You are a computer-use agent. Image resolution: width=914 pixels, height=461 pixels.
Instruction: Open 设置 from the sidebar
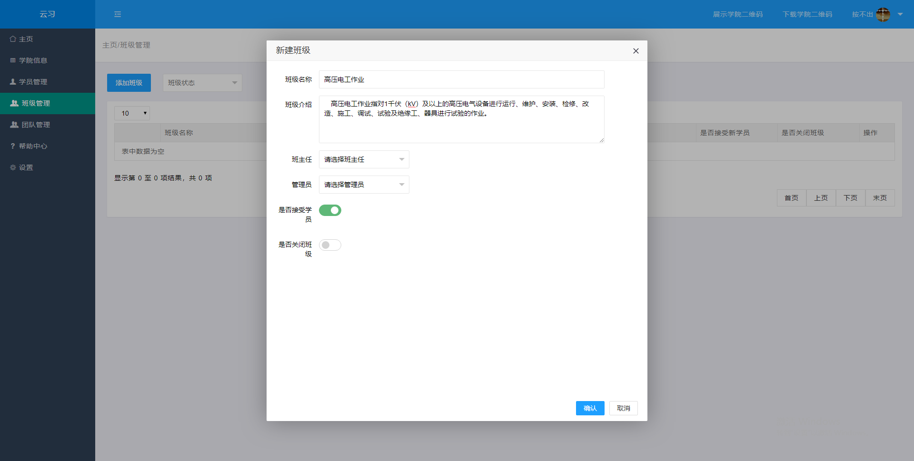click(25, 167)
